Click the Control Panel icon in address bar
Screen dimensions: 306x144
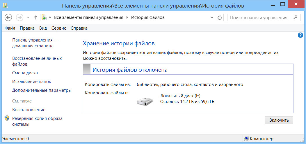click(x=44, y=17)
